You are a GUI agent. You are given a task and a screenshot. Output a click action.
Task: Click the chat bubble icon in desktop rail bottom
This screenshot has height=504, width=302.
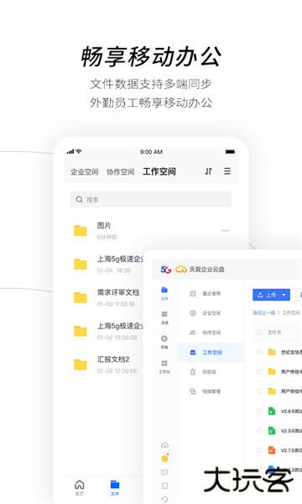[164, 472]
